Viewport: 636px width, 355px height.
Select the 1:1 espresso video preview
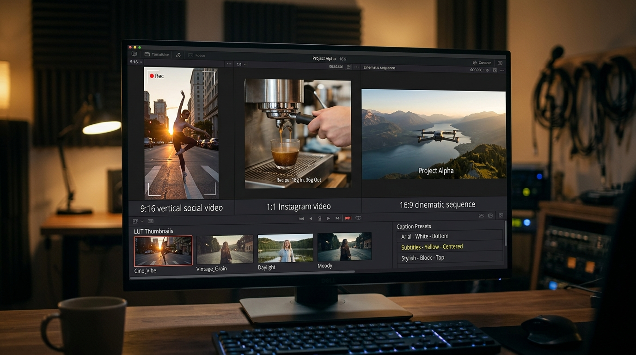(x=298, y=134)
